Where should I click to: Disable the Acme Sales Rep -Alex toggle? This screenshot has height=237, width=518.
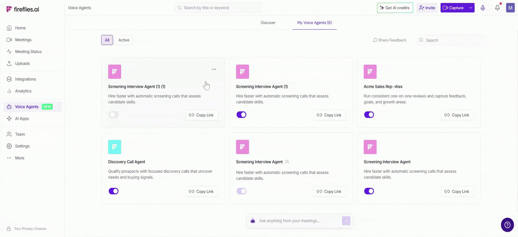[x=369, y=115]
